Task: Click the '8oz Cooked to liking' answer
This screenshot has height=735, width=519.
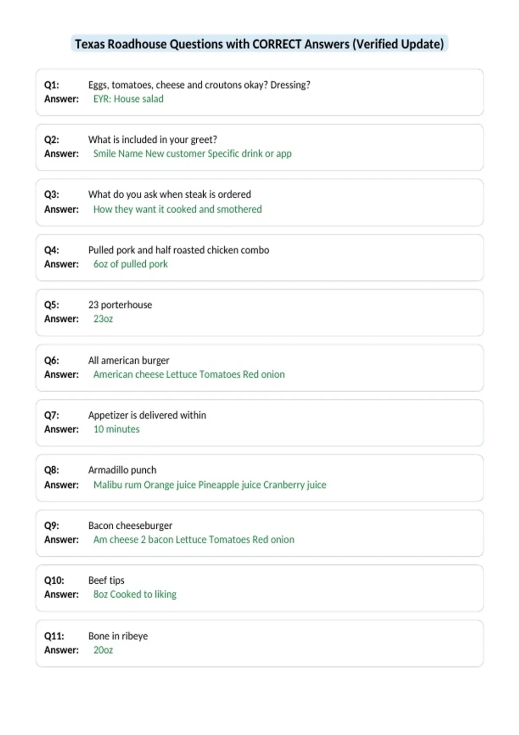Action: tap(135, 594)
